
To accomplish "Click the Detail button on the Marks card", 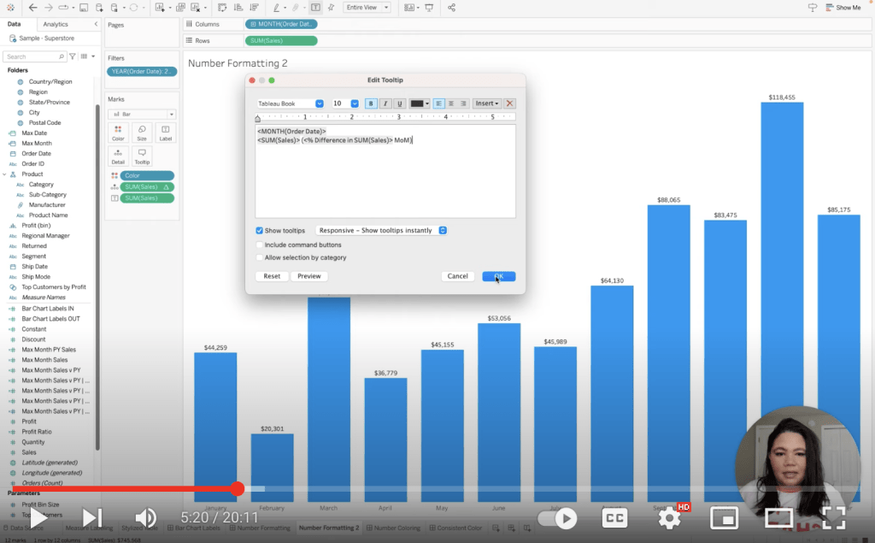I will [118, 156].
